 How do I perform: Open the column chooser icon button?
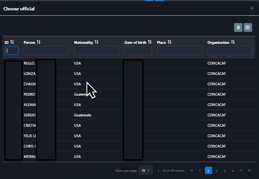[248, 27]
